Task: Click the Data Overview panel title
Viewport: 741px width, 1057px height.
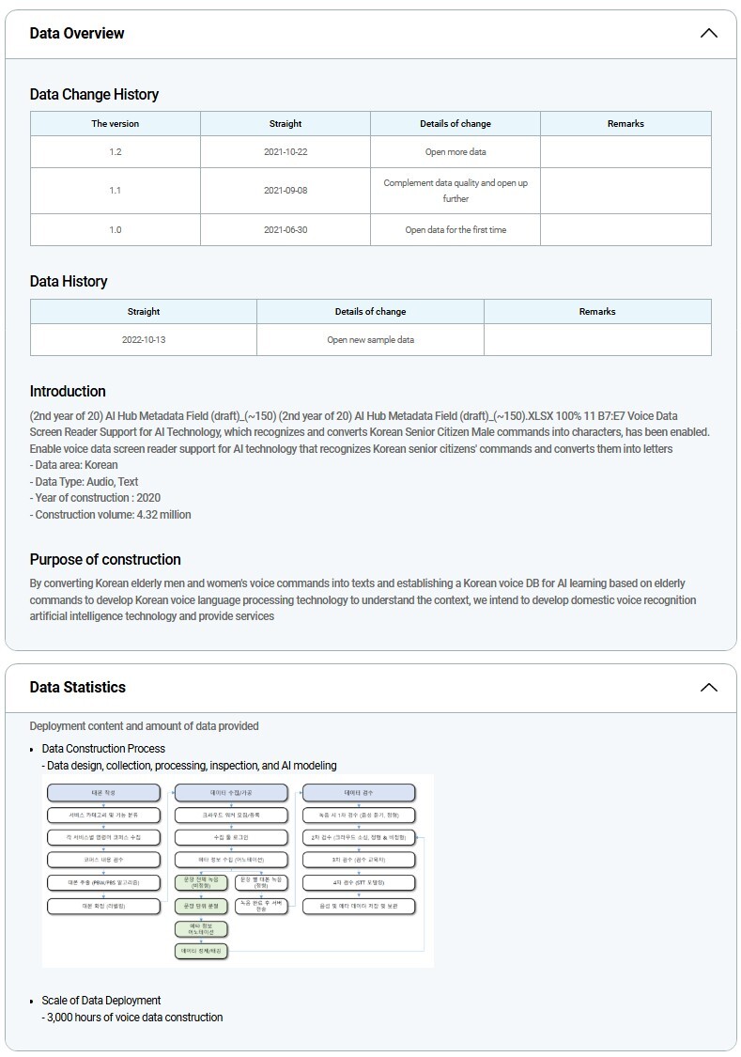Action: 77,34
